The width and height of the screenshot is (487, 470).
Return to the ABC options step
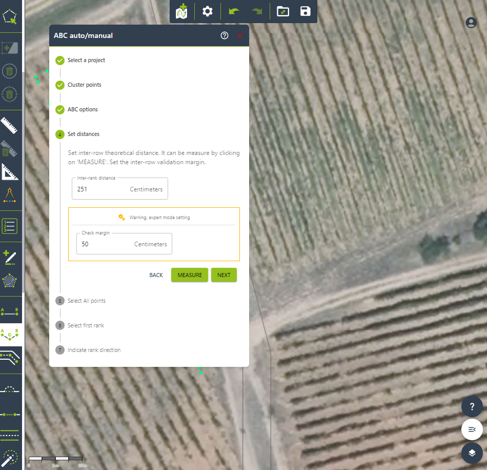(83, 109)
